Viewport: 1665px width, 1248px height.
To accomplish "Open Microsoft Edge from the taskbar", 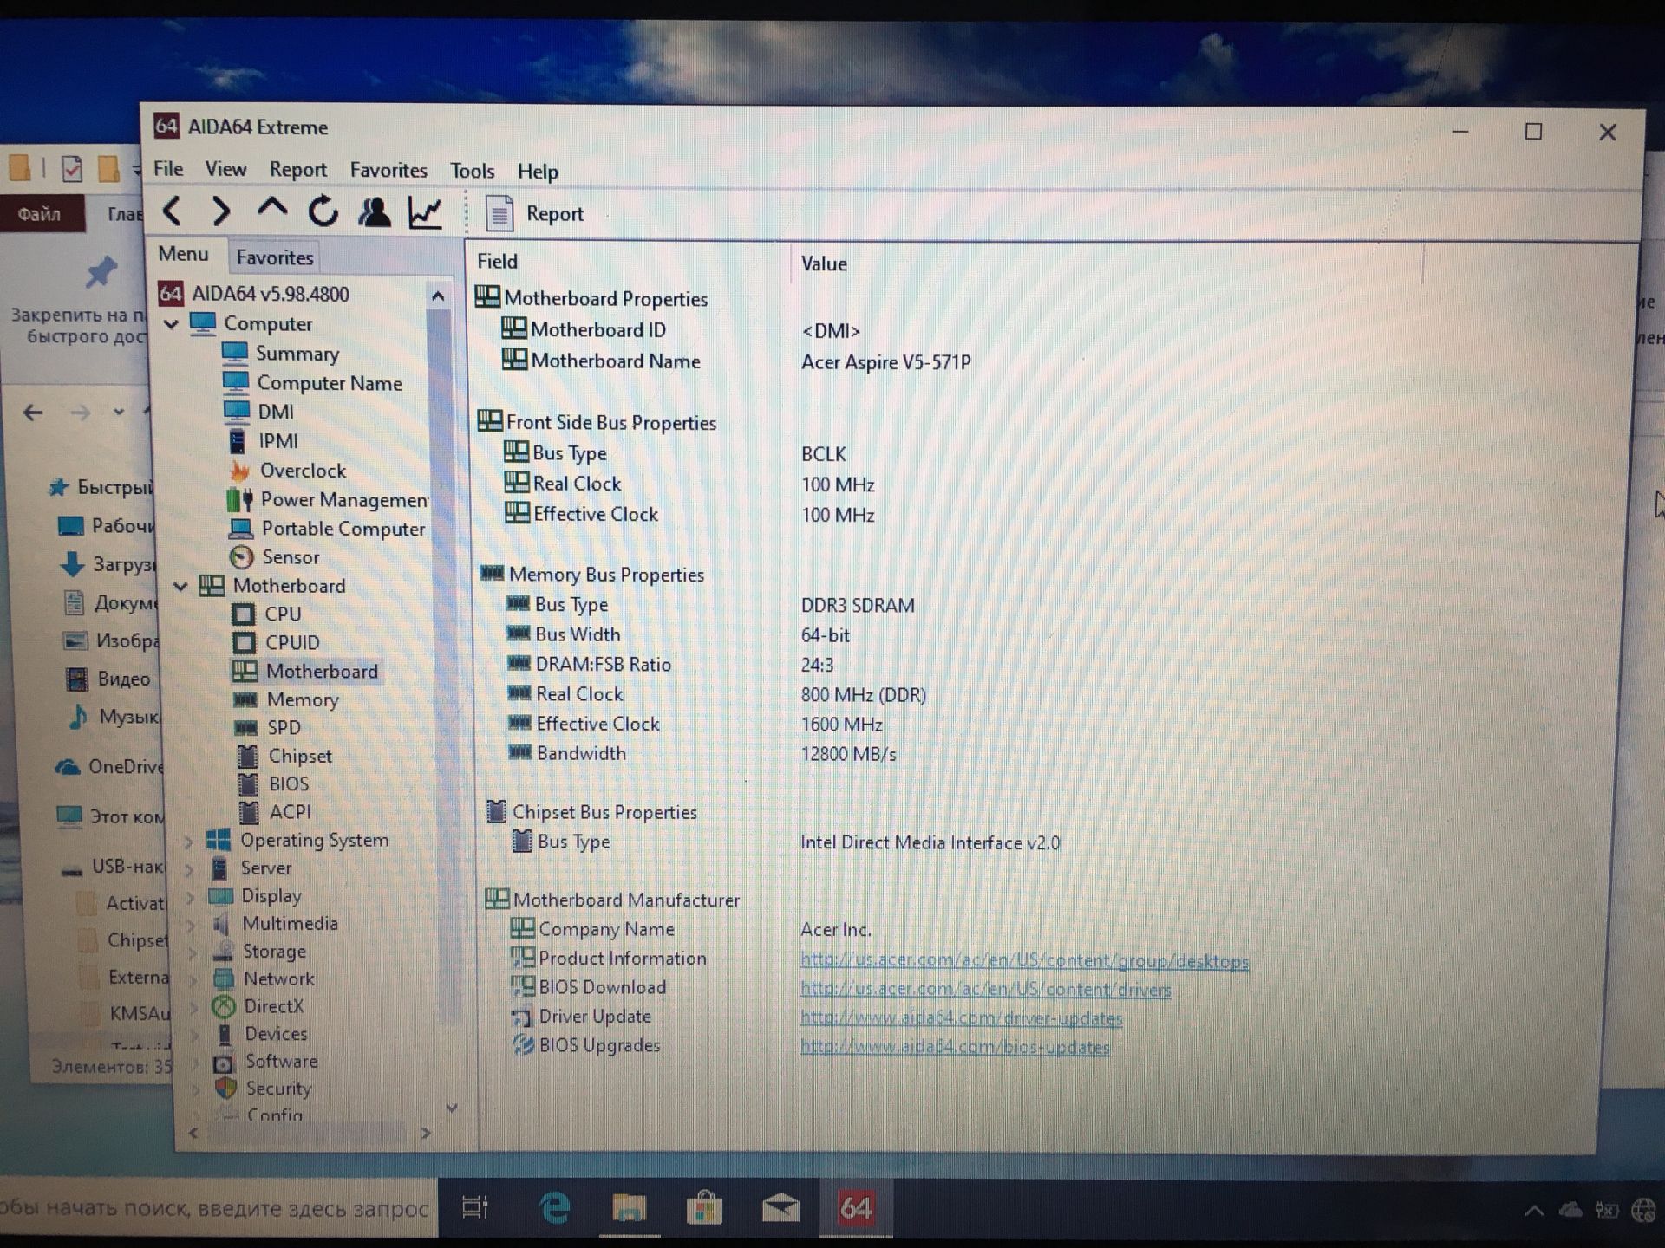I will pos(554,1207).
